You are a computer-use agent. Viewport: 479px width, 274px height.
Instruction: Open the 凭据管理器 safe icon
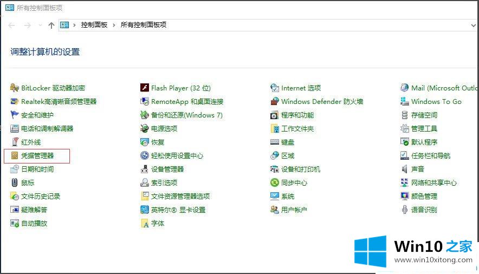click(14, 155)
